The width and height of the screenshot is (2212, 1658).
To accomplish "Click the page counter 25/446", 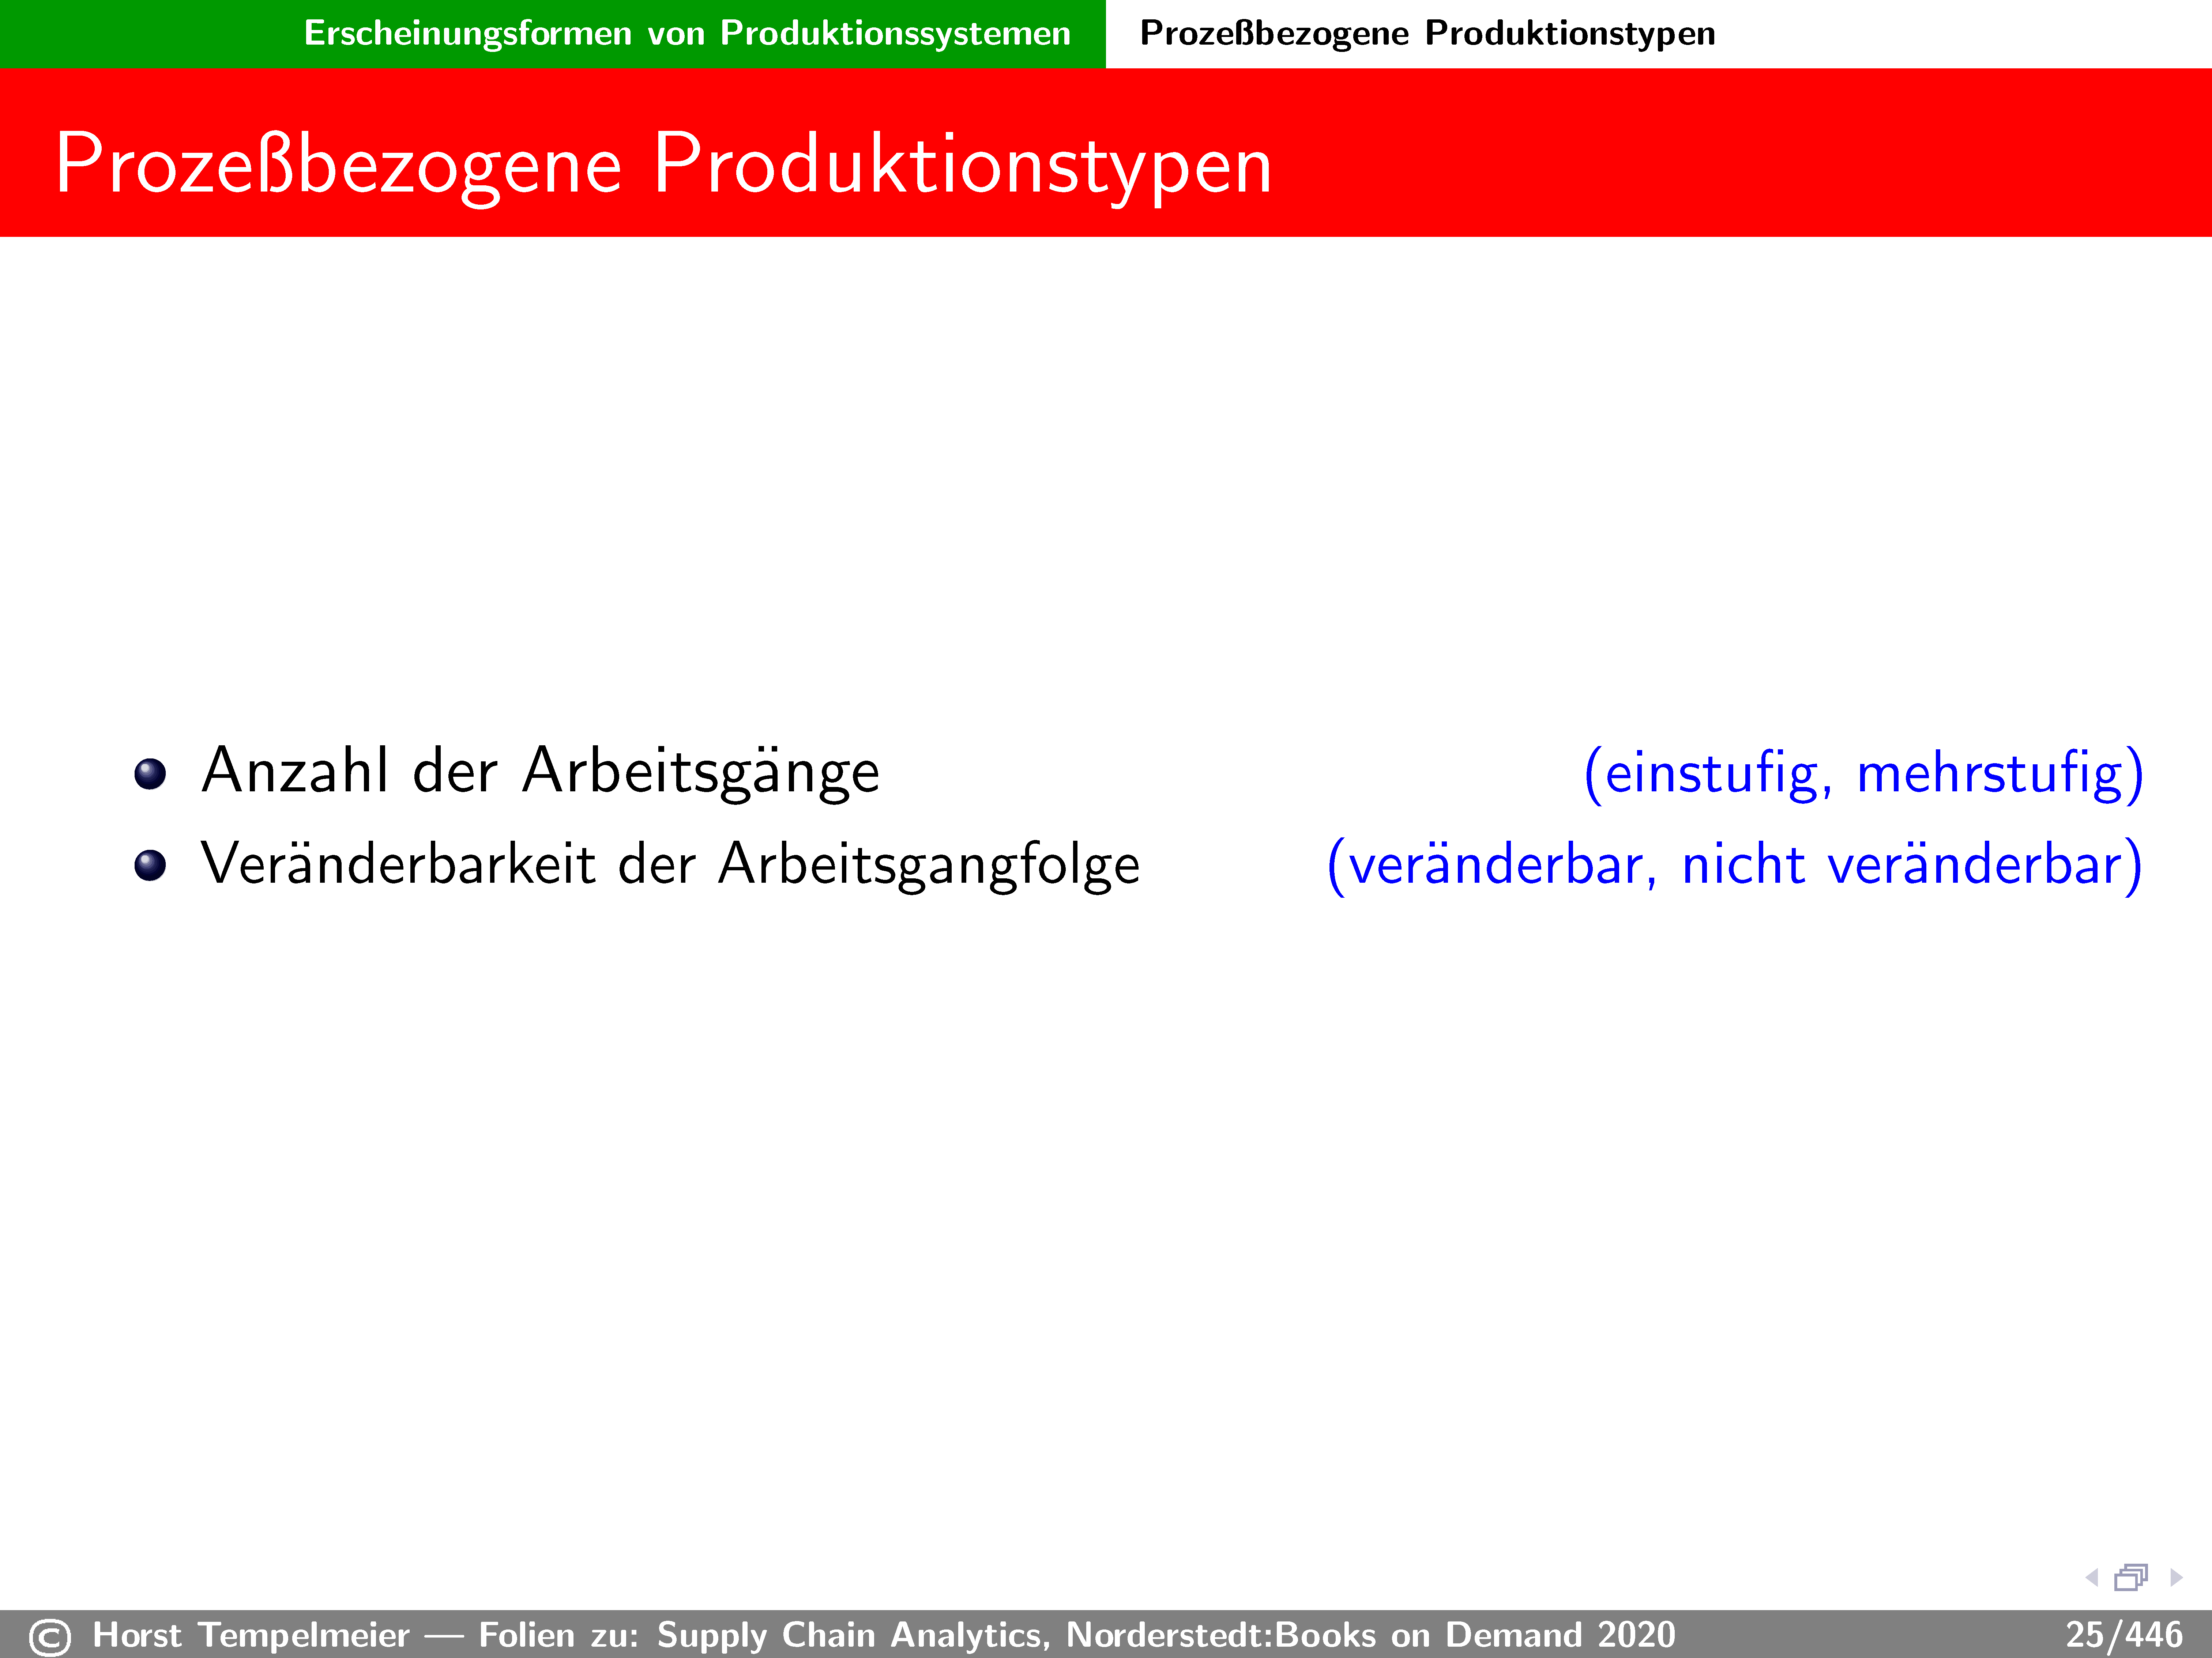I will [2123, 1635].
